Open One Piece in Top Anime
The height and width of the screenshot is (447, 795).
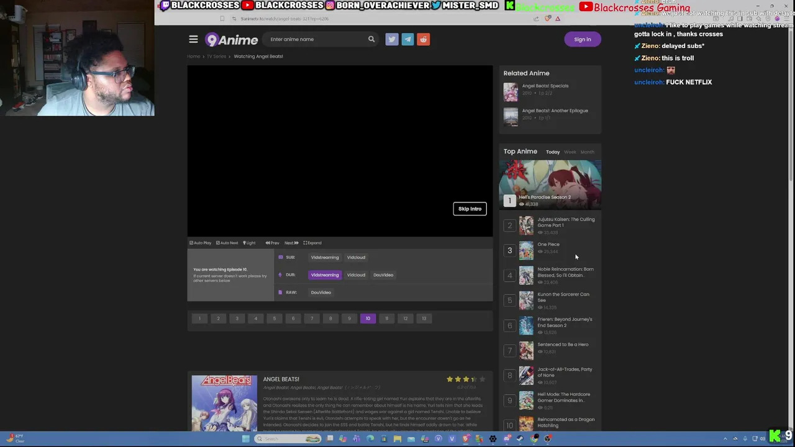click(x=548, y=244)
